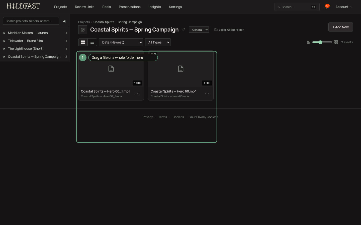Click the HOLDFAST logo
Screen dimensions: 361x225
23,6
